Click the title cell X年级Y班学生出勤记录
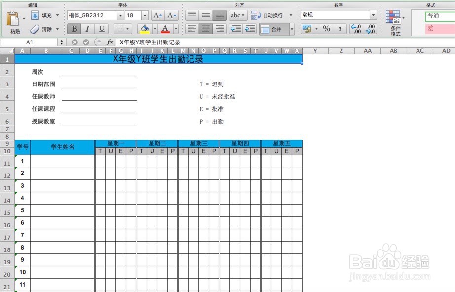 pyautogui.click(x=158, y=59)
